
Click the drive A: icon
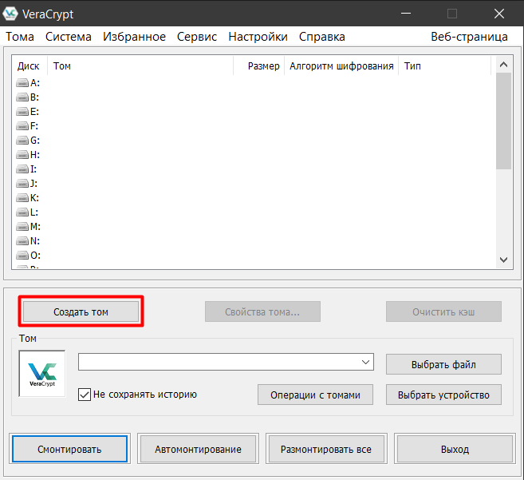point(22,83)
